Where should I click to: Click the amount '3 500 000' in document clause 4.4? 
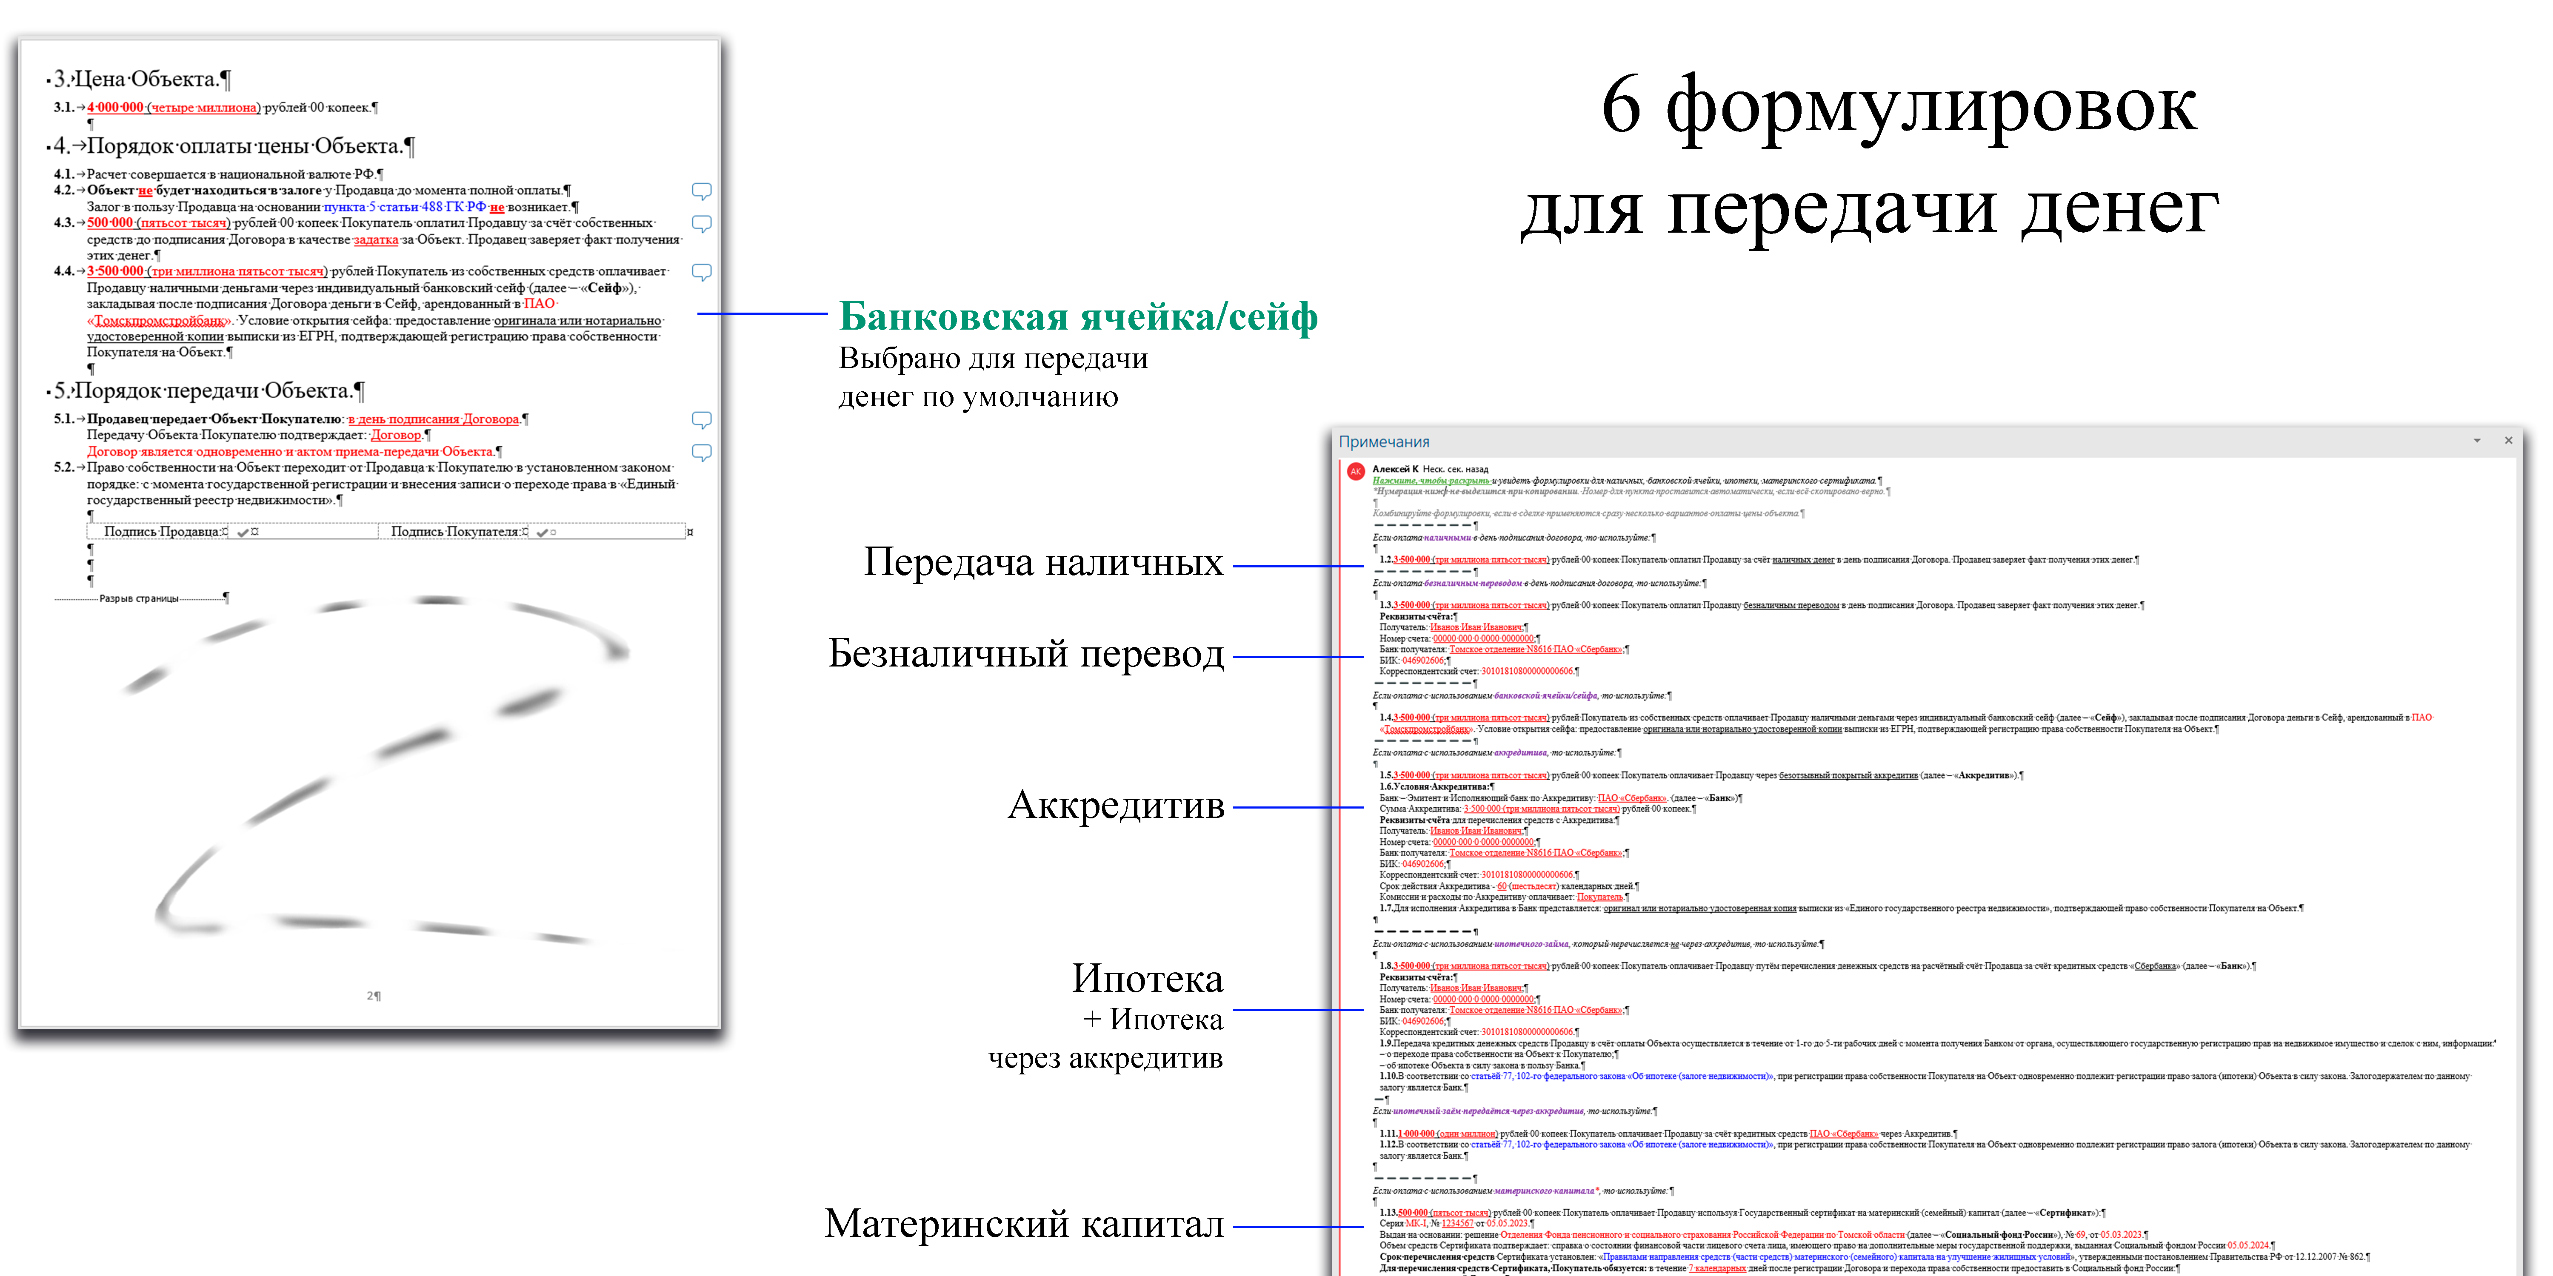pyautogui.click(x=115, y=271)
